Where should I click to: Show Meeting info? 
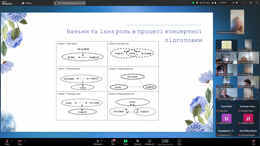tap(149, 141)
